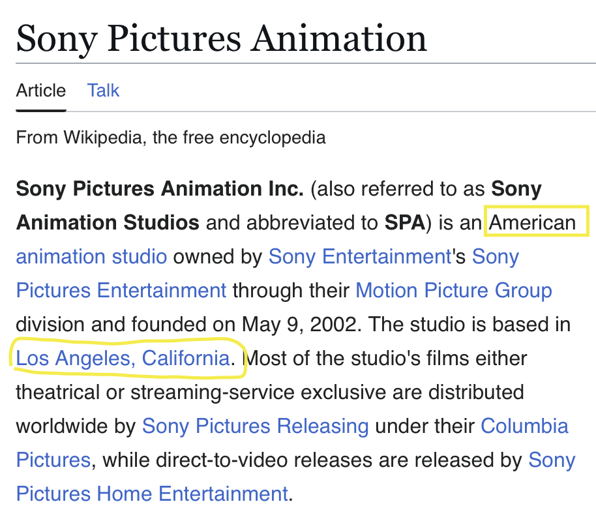This screenshot has height=519, width=596.
Task: Click the Motion Picture Group link
Action: pos(453,290)
